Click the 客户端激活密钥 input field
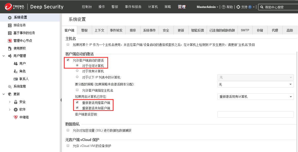Image resolution: width=298 pixels, height=152 pixels. (255, 114)
